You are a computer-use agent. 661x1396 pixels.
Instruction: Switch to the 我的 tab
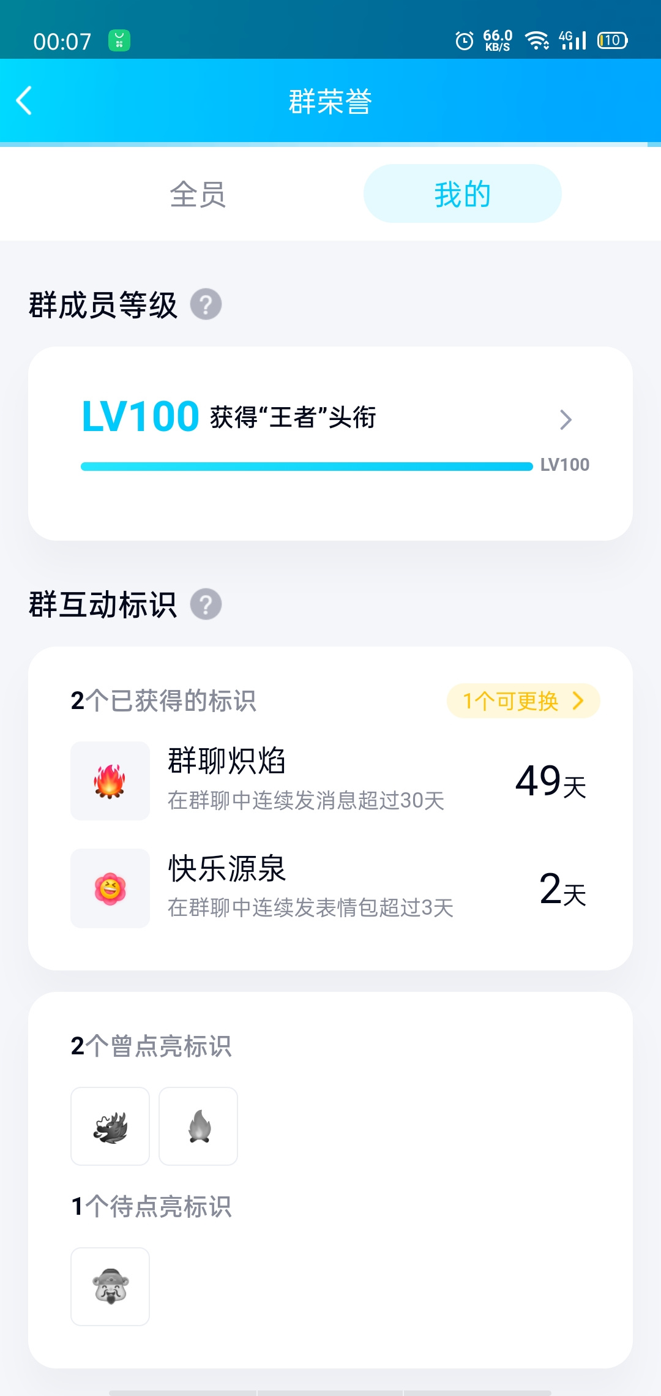pyautogui.click(x=463, y=193)
